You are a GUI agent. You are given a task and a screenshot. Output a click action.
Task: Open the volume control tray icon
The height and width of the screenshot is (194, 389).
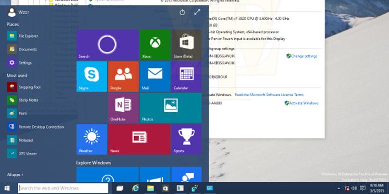pos(354,188)
